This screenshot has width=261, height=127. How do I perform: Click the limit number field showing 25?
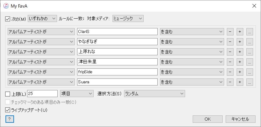click(x=42, y=93)
